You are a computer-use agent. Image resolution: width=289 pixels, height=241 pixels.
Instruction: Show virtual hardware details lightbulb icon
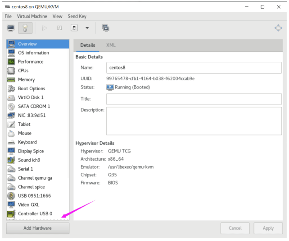coord(25,28)
